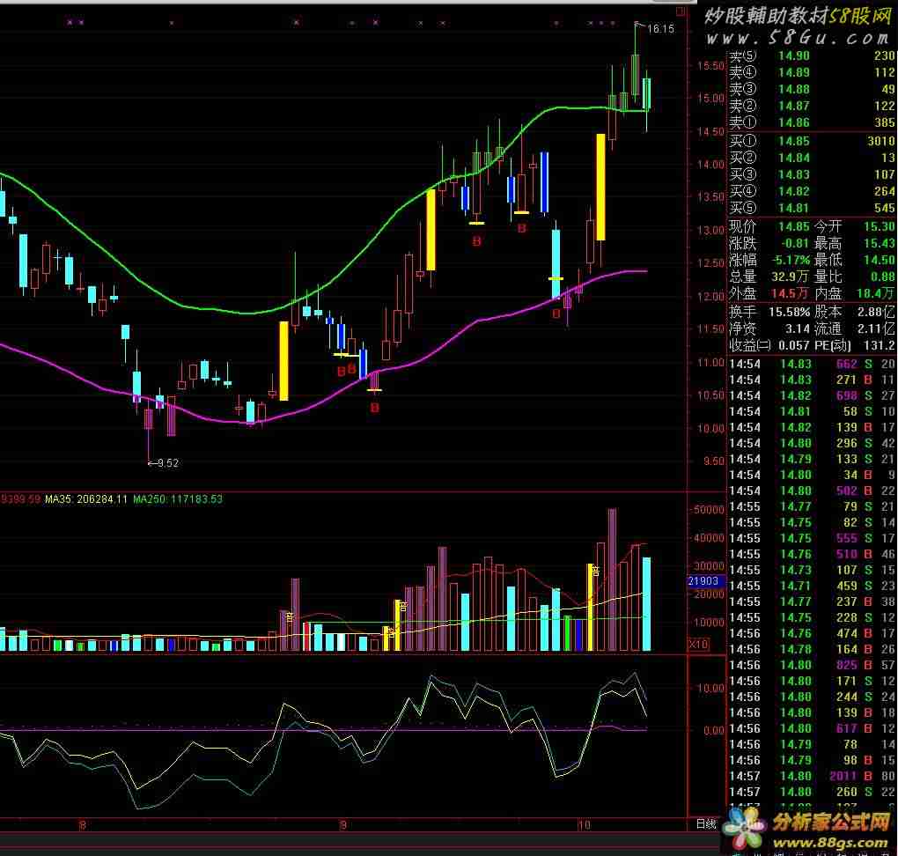Click the 涨幅 percentage -5.17%
Image resolution: width=898 pixels, height=856 pixels.
791,260
